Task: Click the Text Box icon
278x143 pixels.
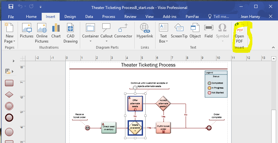Action: tap(163, 28)
